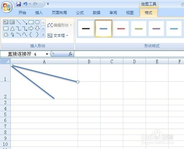Viewport: 184px width, 149px height.
Task: Select row 5 header
Action: [5, 114]
